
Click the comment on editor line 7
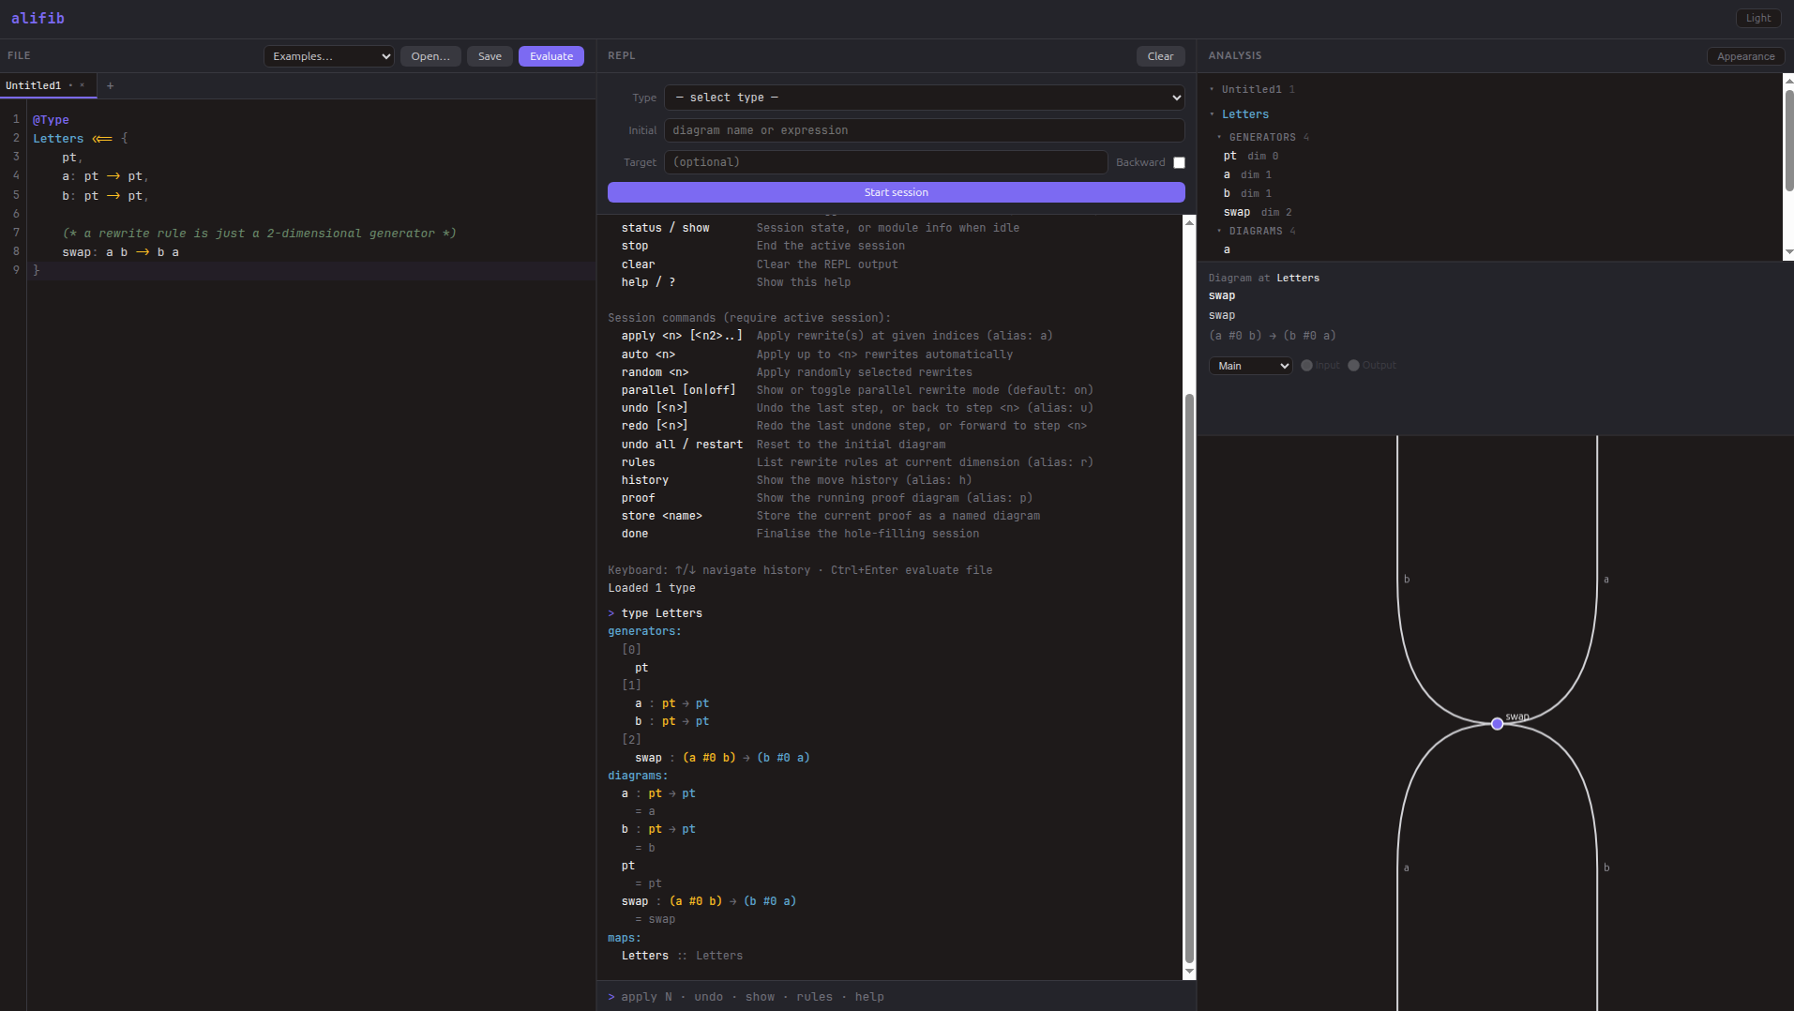(x=260, y=234)
